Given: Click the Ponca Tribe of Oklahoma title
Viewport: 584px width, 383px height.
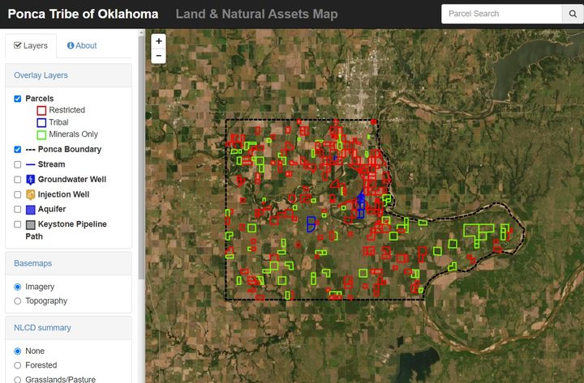Looking at the screenshot, I should point(83,14).
